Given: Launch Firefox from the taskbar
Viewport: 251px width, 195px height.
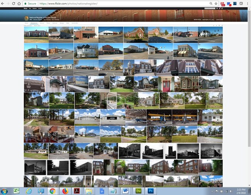Looking at the screenshot, I should click(x=64, y=191).
